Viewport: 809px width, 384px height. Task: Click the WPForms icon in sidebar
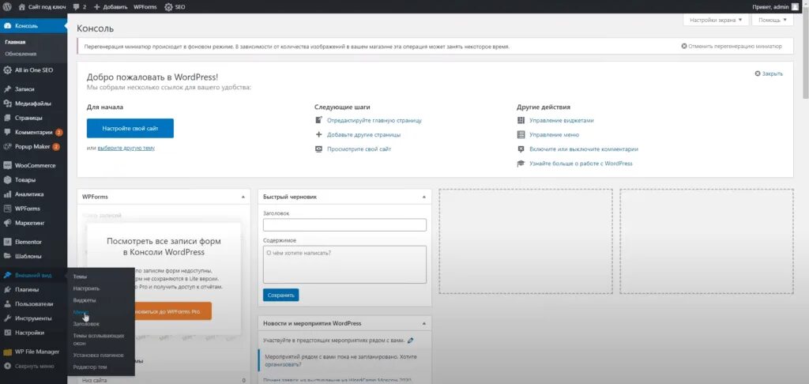pyautogui.click(x=8, y=209)
